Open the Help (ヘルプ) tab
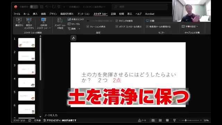222x125 pixels. [x=138, y=14]
